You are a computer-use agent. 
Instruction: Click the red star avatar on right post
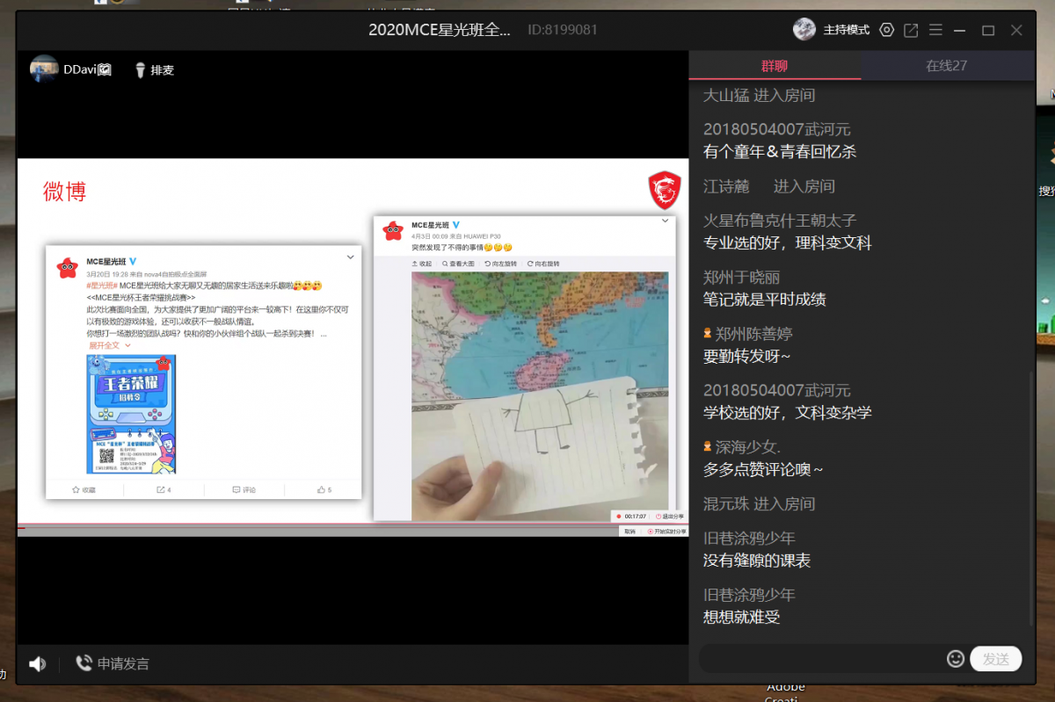click(x=392, y=231)
